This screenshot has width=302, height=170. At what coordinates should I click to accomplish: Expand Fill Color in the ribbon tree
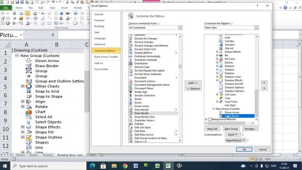pos(217,59)
